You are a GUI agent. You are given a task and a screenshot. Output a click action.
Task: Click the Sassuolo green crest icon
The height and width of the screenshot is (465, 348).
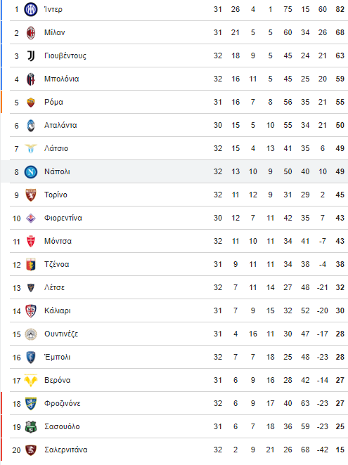click(31, 427)
